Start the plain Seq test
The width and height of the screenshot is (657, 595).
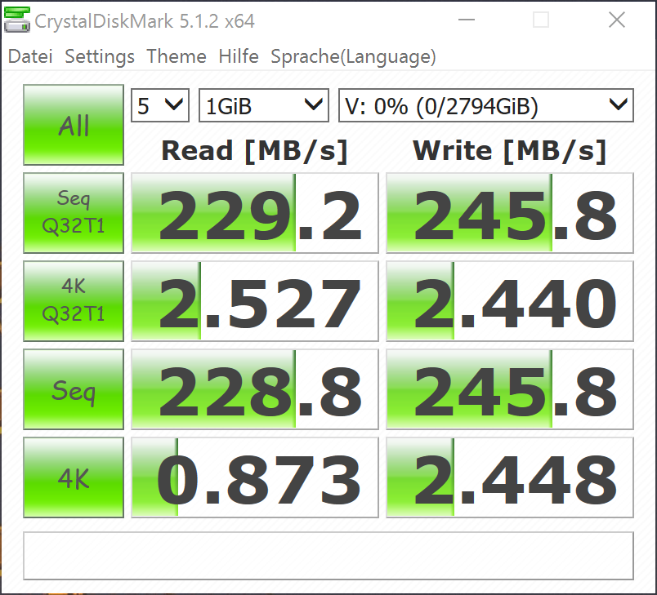74,389
